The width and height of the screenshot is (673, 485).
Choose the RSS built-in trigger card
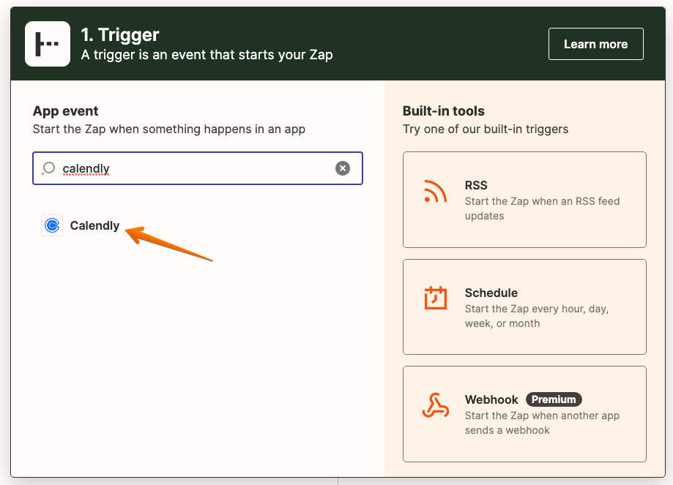coord(524,200)
